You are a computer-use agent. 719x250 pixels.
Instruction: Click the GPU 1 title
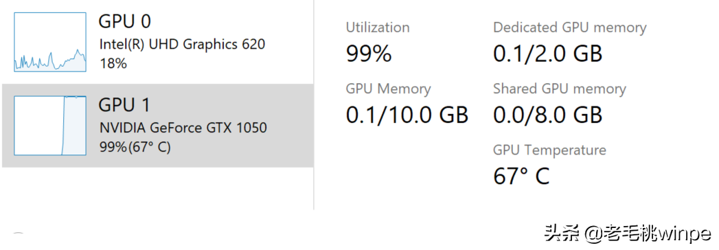click(x=124, y=105)
